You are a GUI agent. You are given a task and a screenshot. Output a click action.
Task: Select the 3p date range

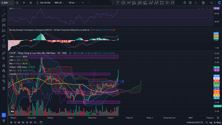click(x=23, y=122)
